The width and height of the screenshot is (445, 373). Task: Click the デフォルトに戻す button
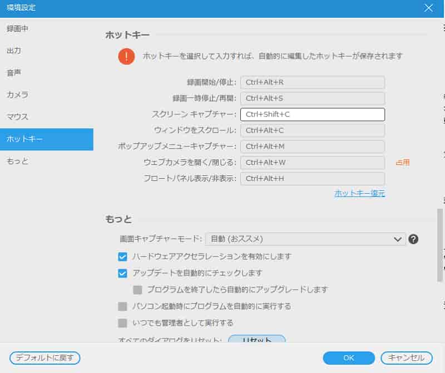[44, 358]
